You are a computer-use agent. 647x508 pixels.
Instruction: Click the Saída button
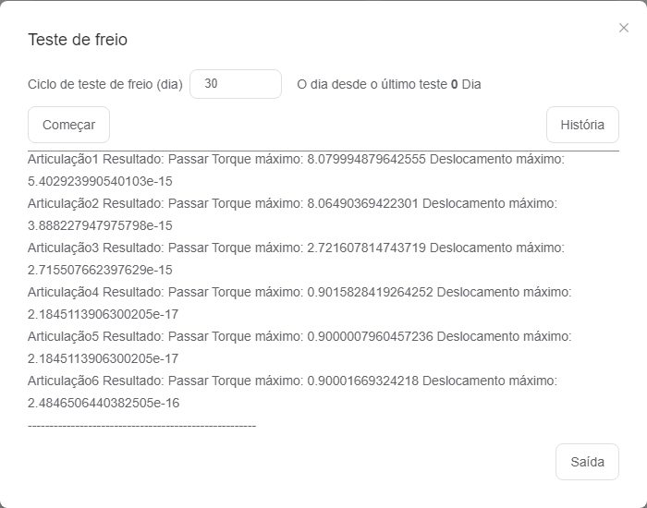pos(587,462)
